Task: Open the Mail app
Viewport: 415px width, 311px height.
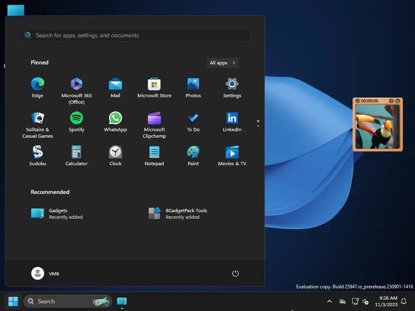Action: click(116, 88)
